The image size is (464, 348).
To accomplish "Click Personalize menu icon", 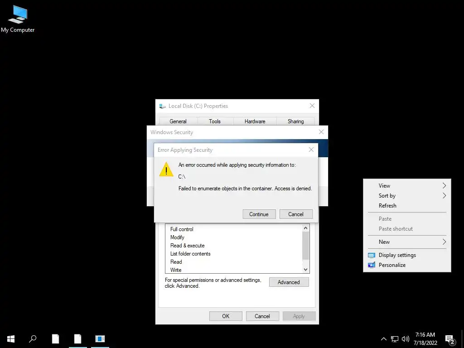I will (372, 265).
